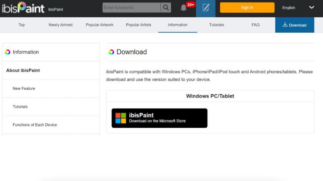Click the Sign in button
Viewport: 323px width, 181px height.
tap(247, 8)
